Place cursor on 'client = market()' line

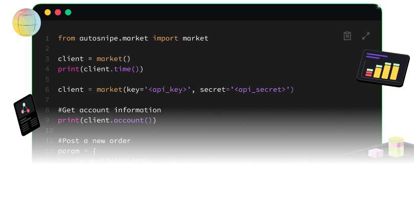[x=94, y=58]
